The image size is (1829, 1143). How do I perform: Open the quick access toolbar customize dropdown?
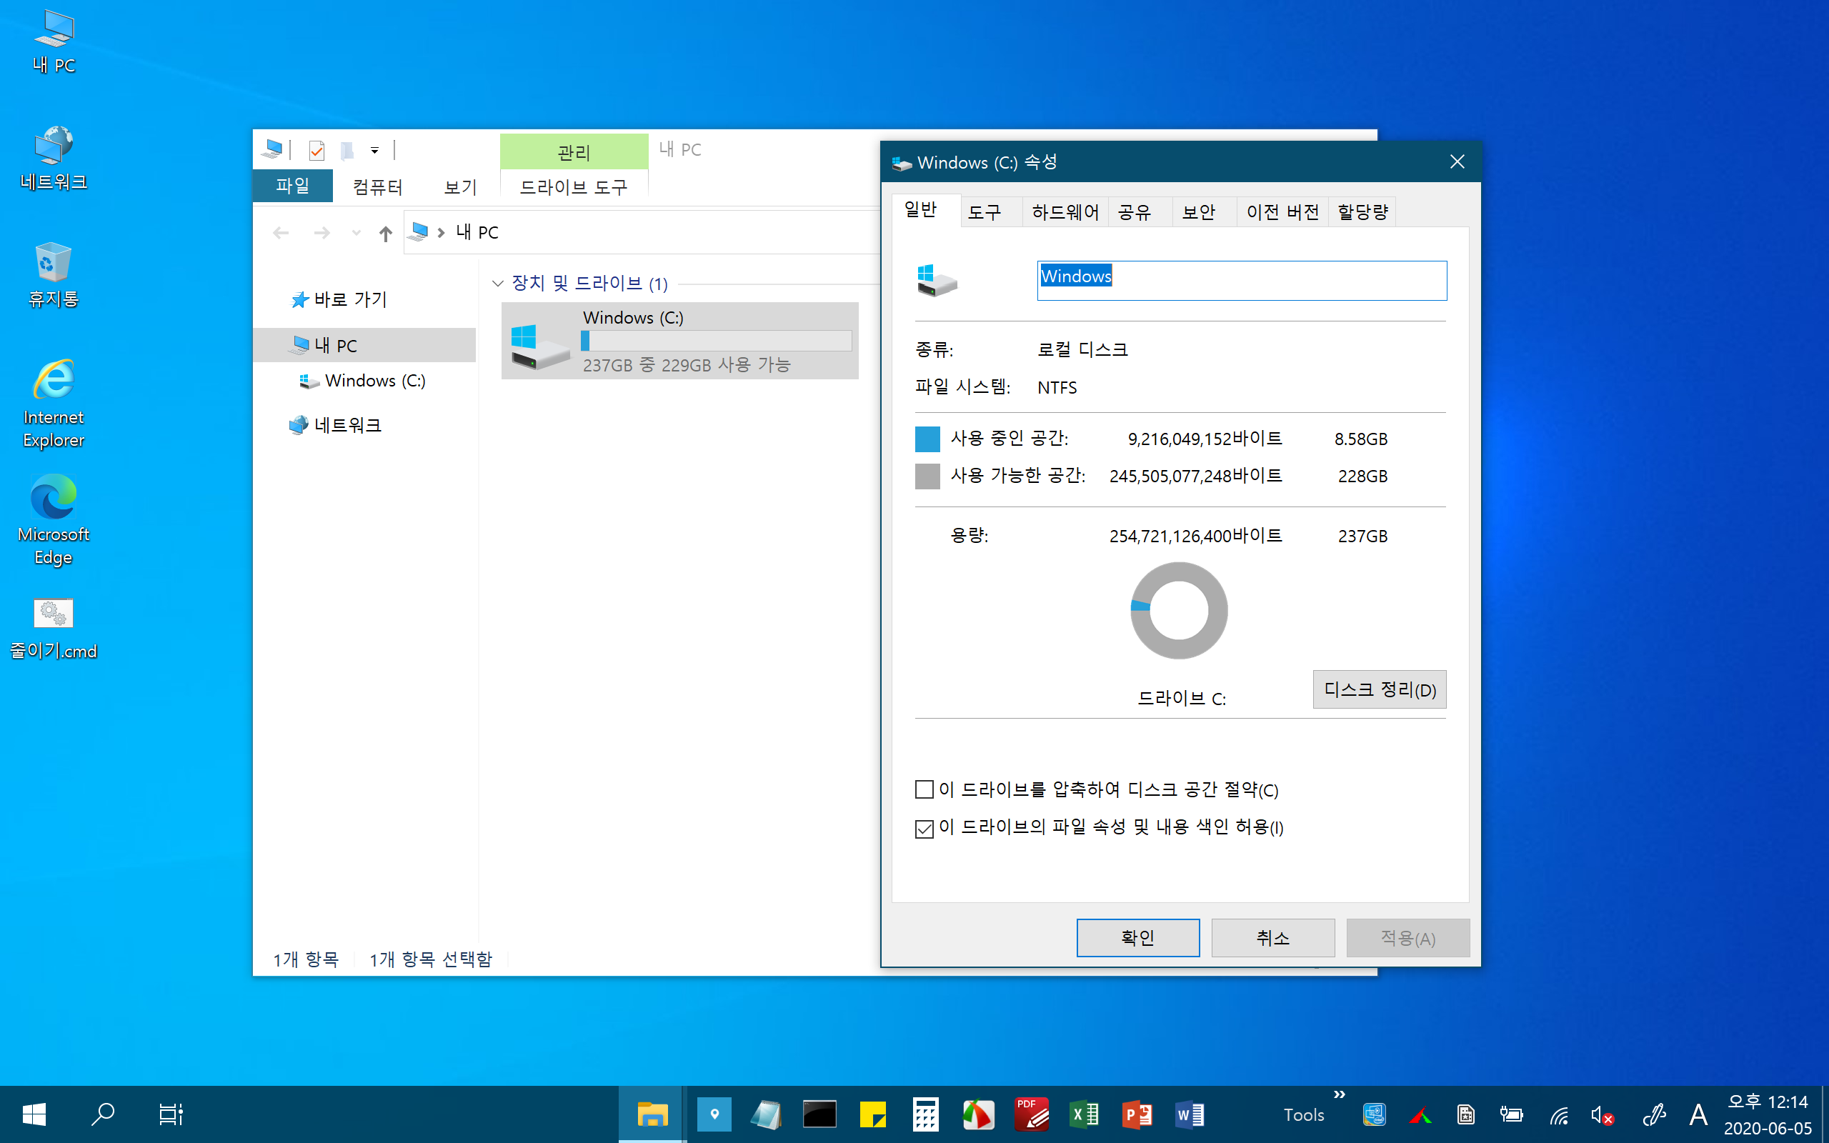click(374, 151)
